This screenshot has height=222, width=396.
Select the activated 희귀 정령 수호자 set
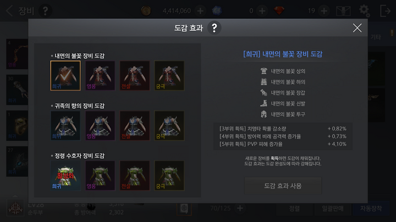coord(65,176)
